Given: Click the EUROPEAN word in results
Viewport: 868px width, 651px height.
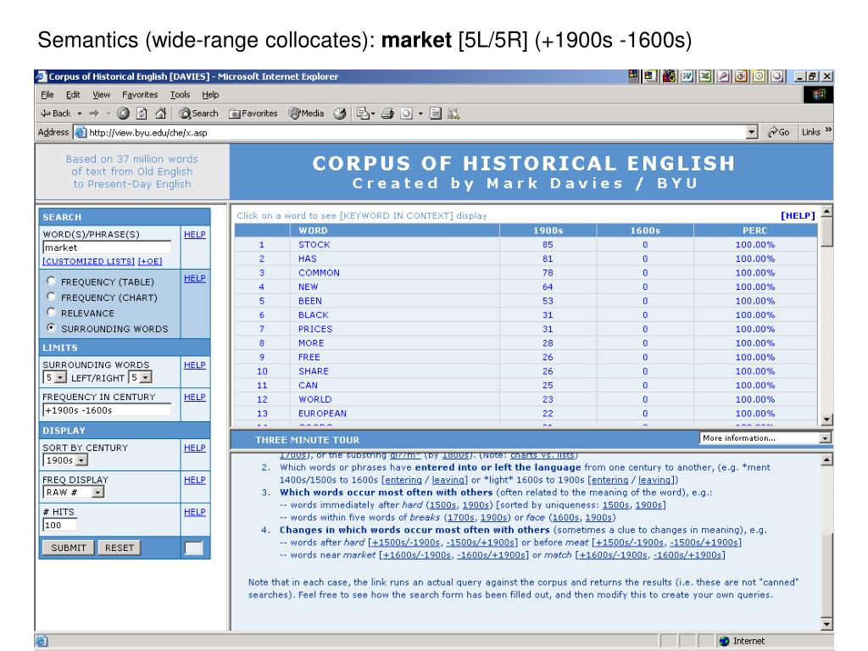Looking at the screenshot, I should pyautogui.click(x=322, y=414).
